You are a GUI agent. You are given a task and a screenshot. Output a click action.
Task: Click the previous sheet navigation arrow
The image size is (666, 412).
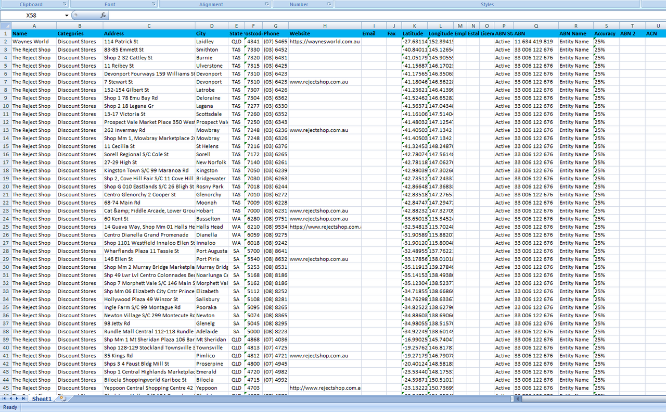pos(10,398)
